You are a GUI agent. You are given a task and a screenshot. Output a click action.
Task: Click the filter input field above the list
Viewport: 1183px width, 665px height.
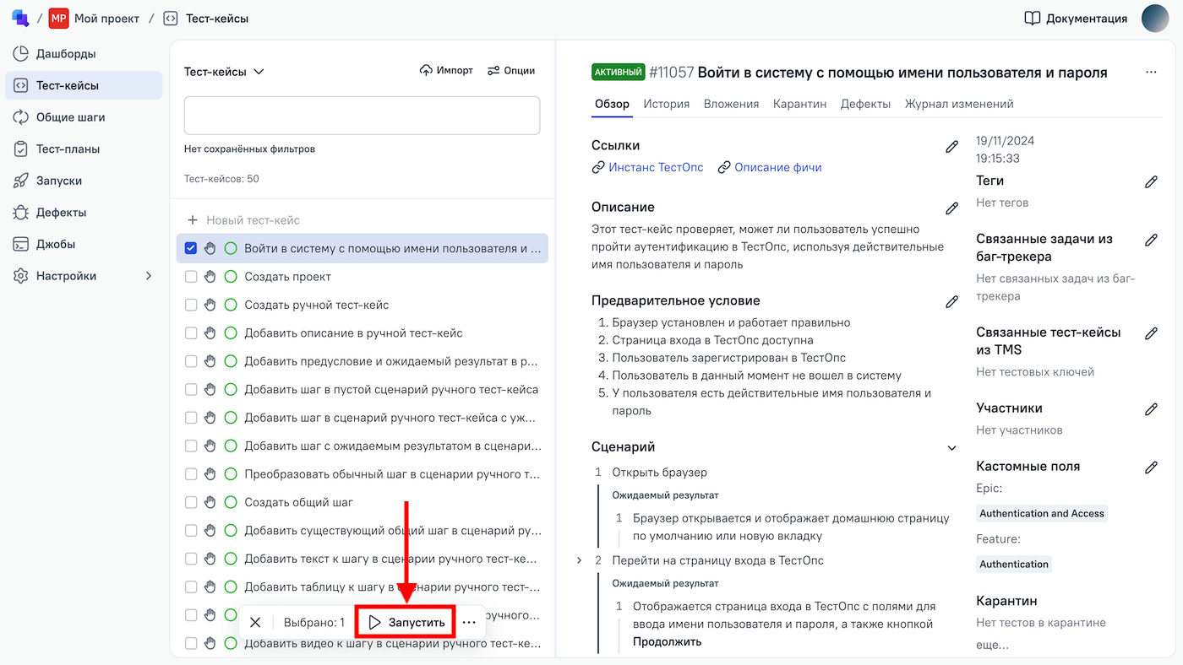[x=362, y=116]
